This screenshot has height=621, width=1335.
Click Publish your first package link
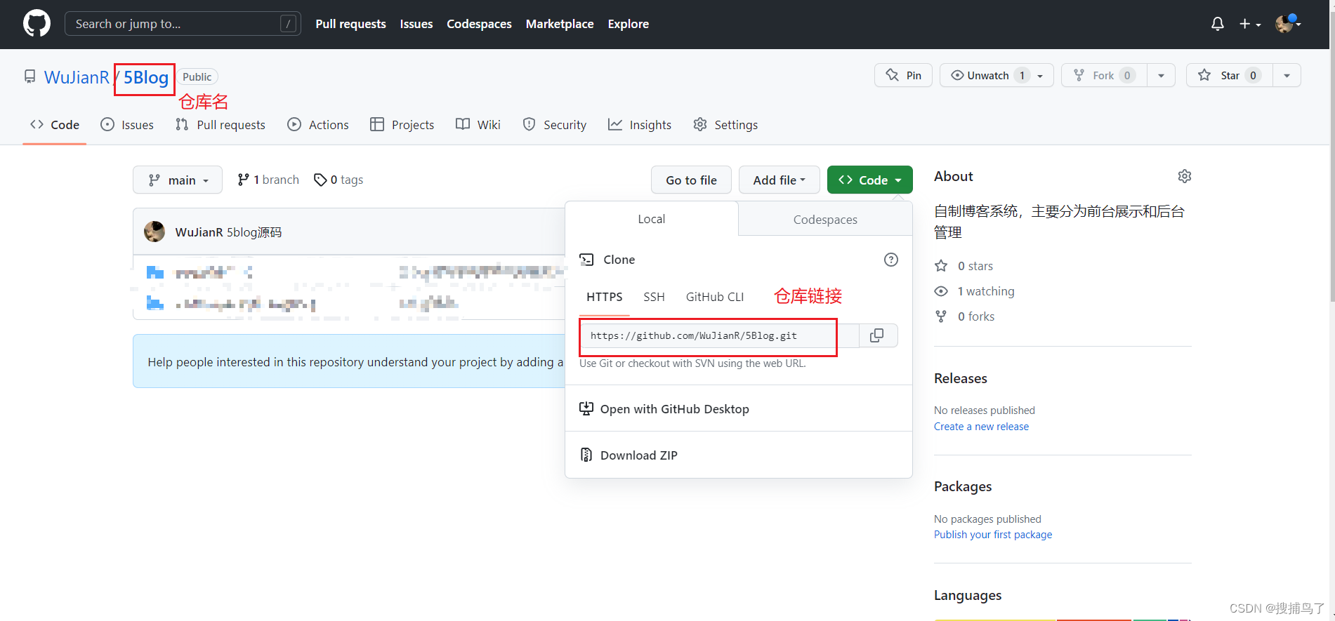[993, 535]
